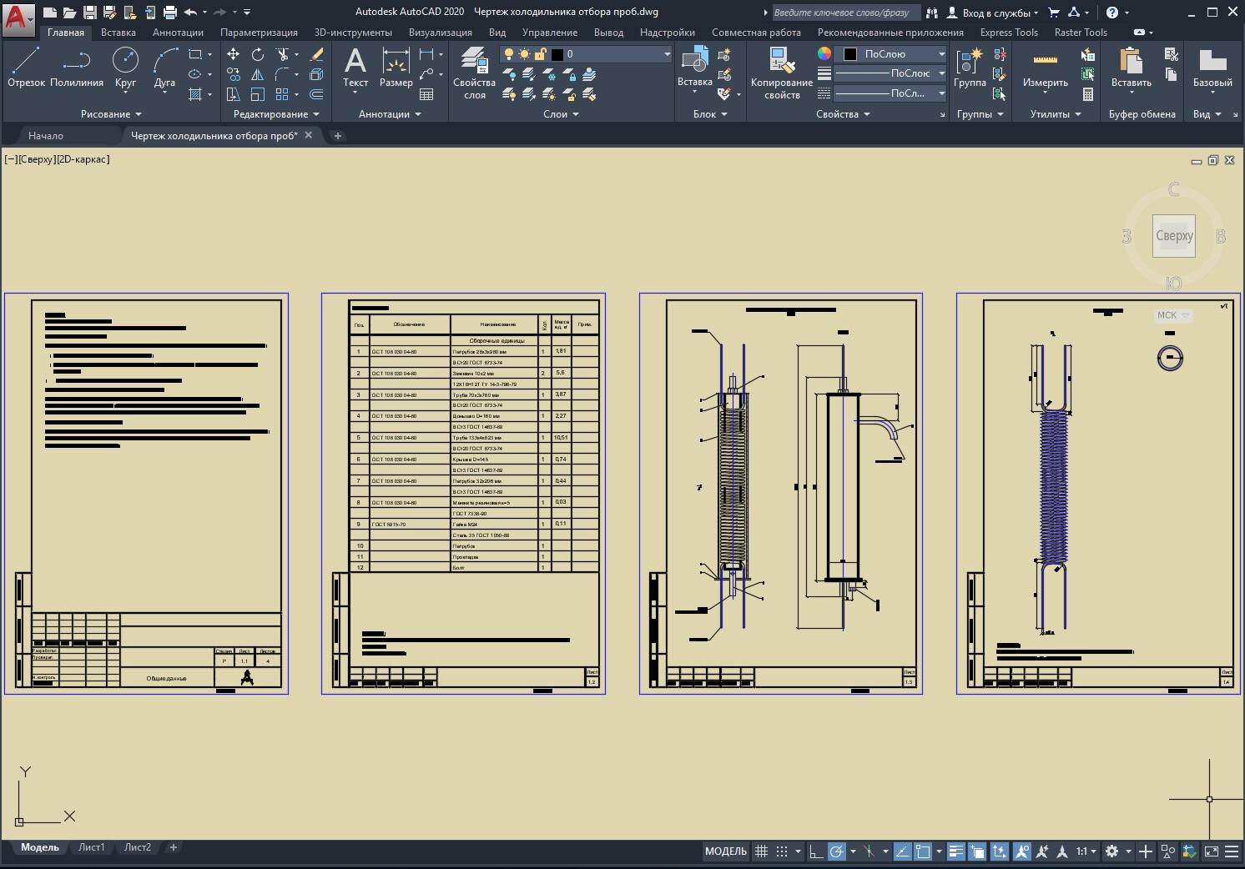Click the Копирование свойств (Match Properties) tool
Image resolution: width=1245 pixels, height=869 pixels.
[x=781, y=73]
